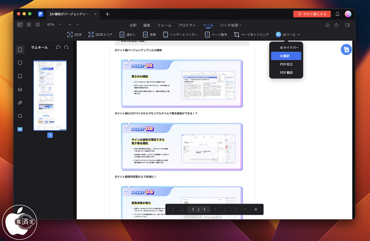Switch to grid thumbnail view icon
This screenshot has width=370, height=241.
pyautogui.click(x=29, y=24)
